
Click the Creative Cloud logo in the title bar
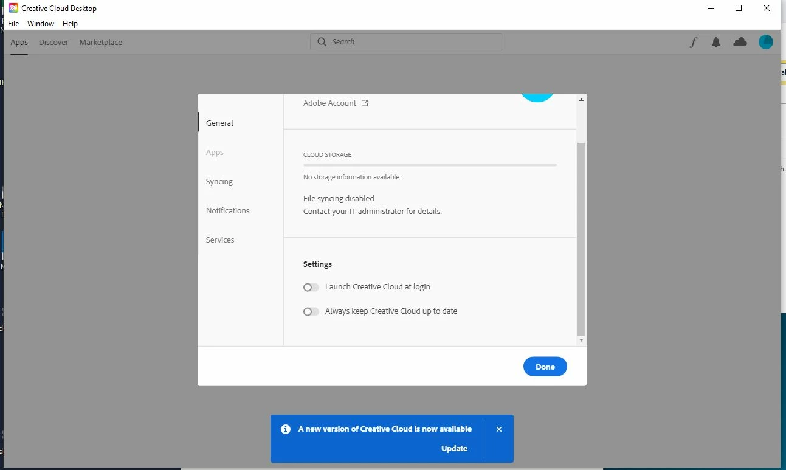pos(13,8)
